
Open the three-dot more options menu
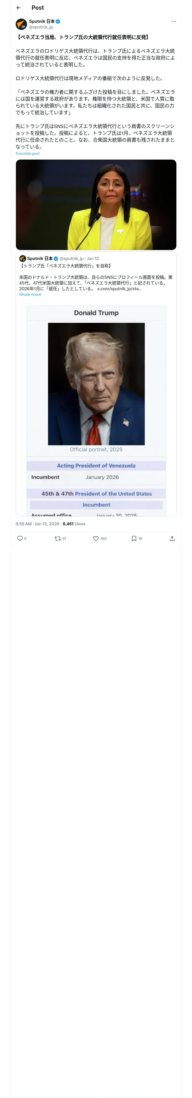click(173, 21)
